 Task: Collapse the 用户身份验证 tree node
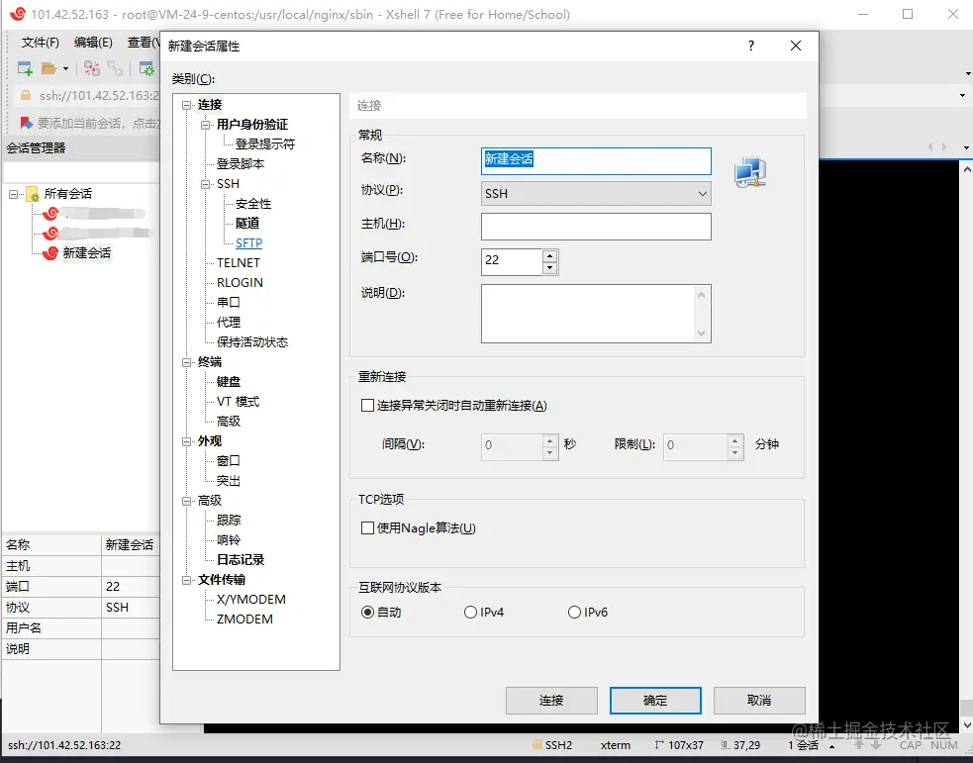[x=206, y=125]
